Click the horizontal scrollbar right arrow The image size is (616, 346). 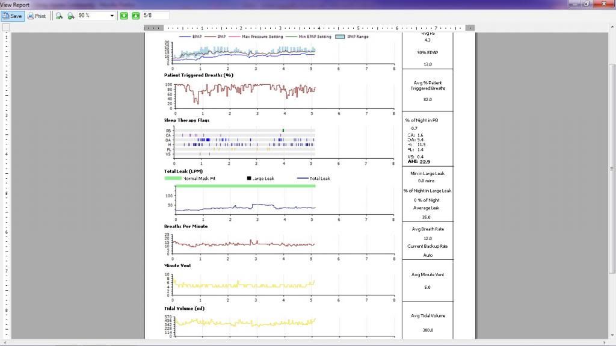605,342
